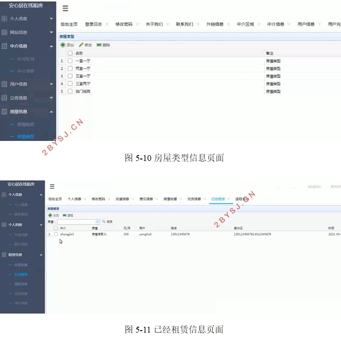Check the box for row 独门独院

tap(70, 91)
